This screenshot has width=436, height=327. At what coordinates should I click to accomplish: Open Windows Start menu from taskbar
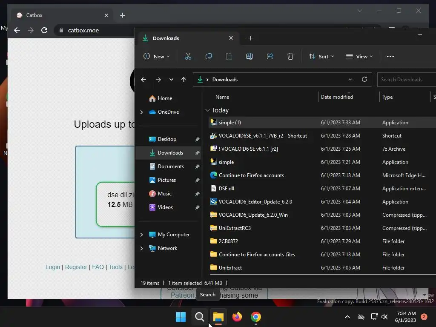pos(181,317)
